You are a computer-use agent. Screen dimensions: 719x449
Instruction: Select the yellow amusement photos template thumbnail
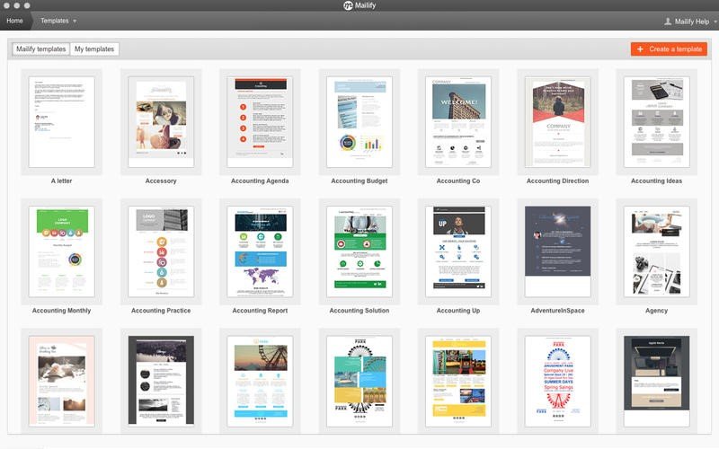click(x=458, y=381)
